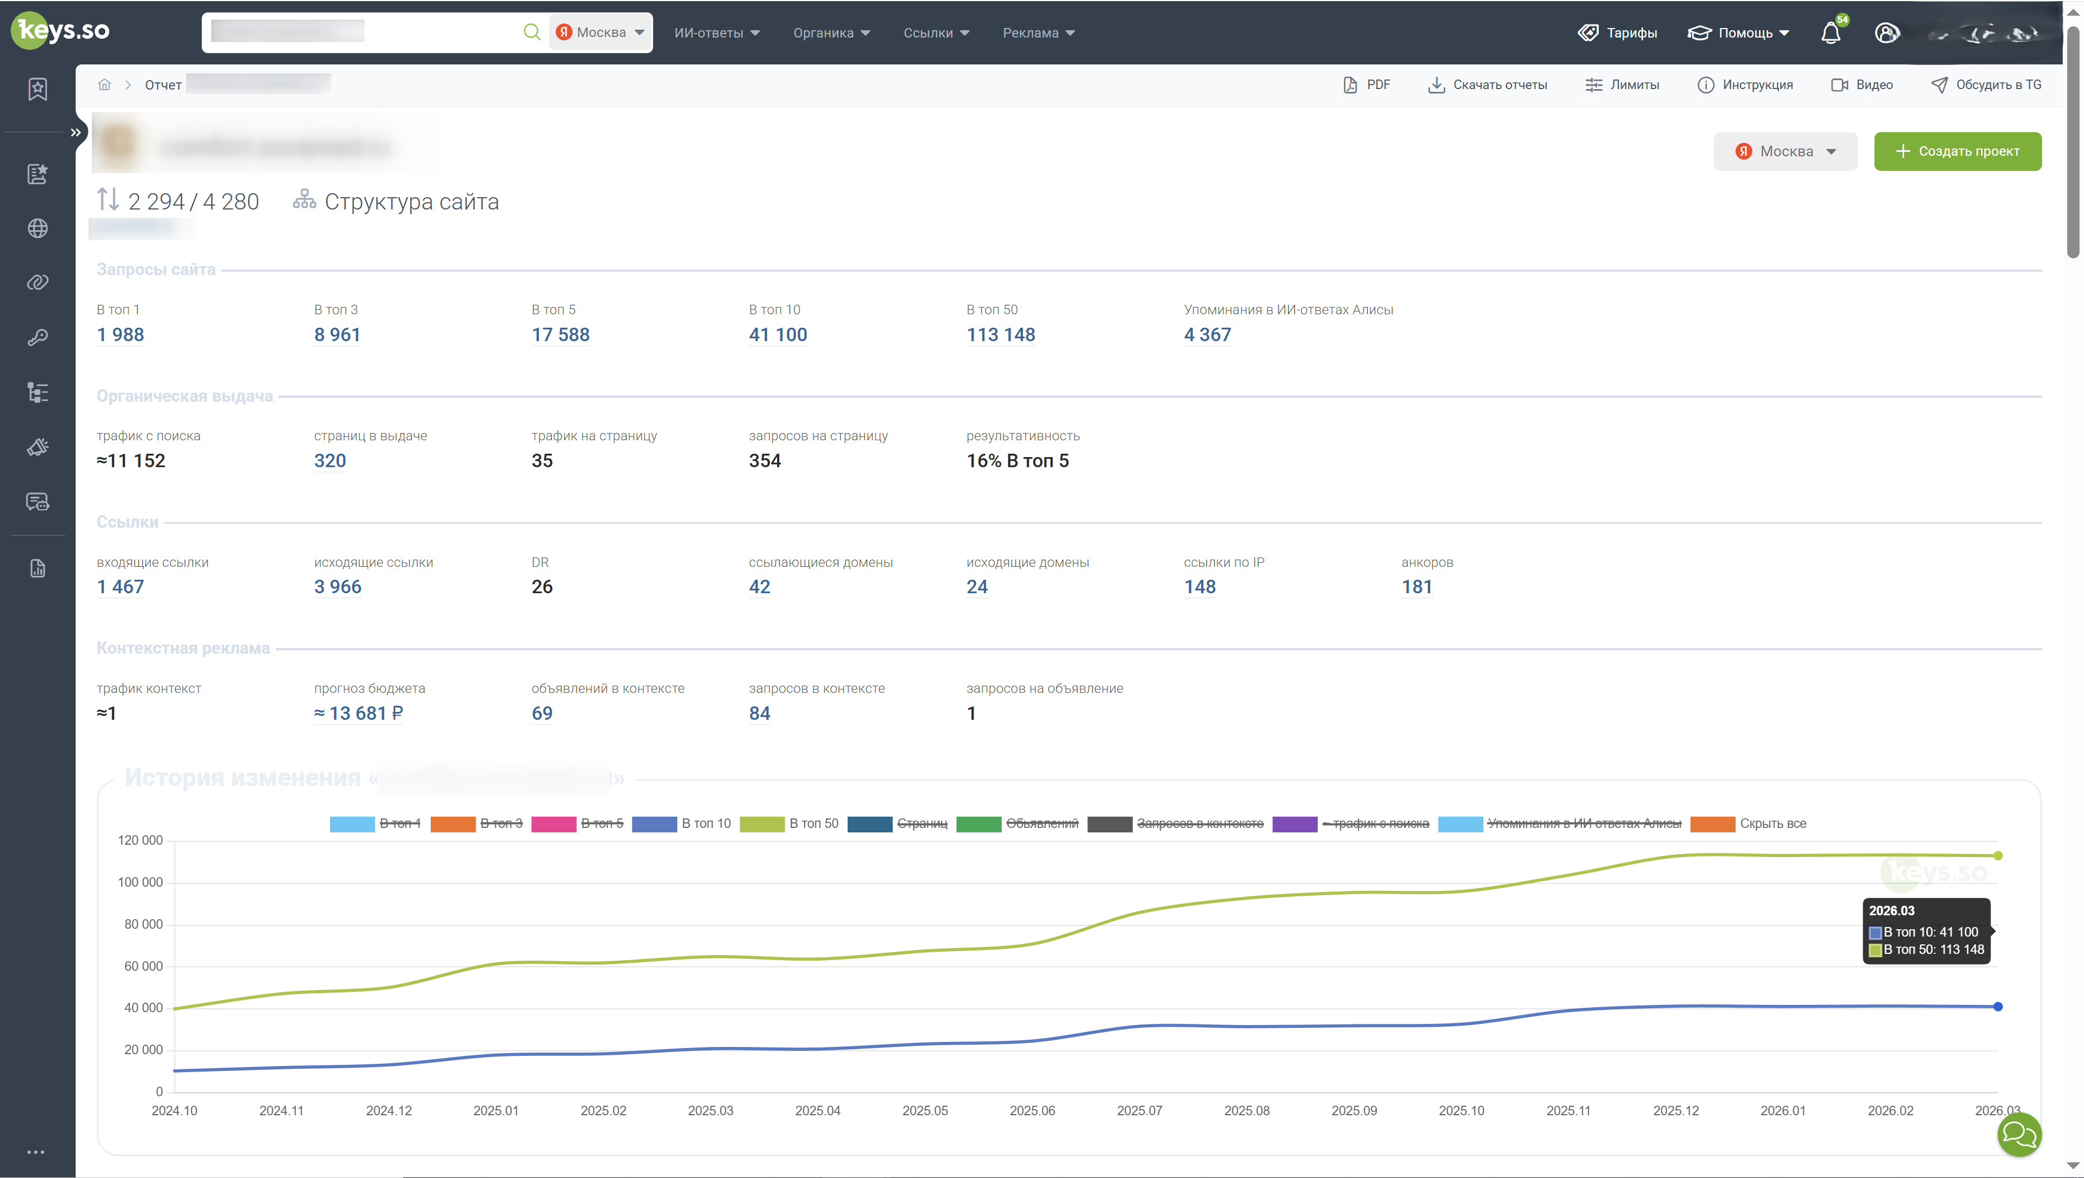2084x1178 pixels.
Task: Open Алиса mentions value 4 367
Action: click(x=1207, y=335)
